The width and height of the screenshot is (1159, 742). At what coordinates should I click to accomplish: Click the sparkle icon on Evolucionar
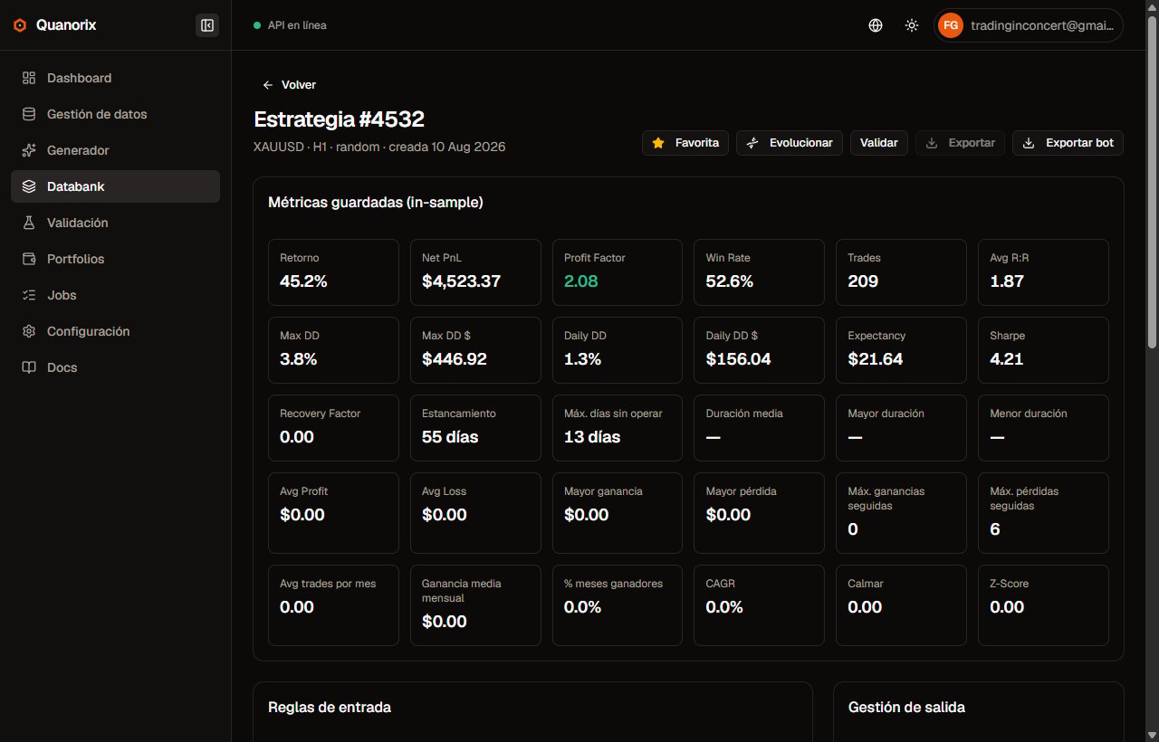752,143
